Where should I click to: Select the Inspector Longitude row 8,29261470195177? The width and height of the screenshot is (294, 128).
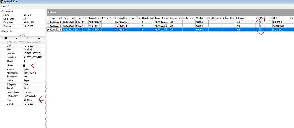pyautogui.click(x=22, y=57)
